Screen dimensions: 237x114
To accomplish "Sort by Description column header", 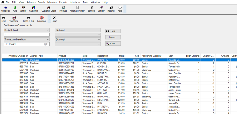I will coord(103,56).
